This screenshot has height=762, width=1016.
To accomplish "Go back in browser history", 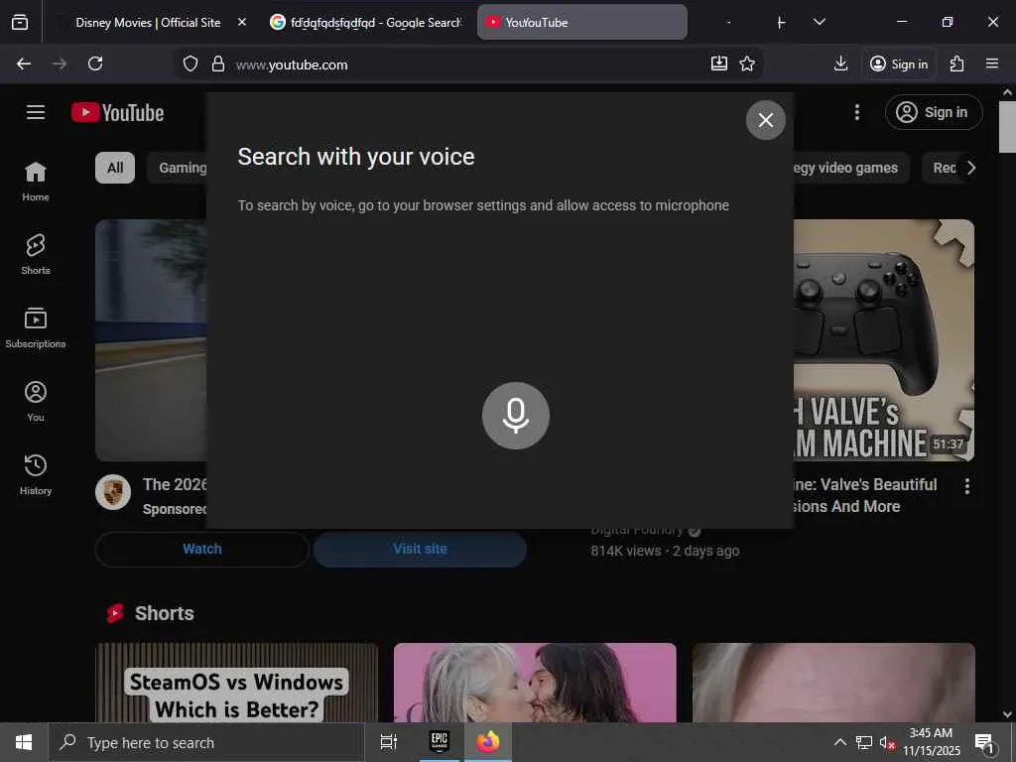I will (24, 63).
